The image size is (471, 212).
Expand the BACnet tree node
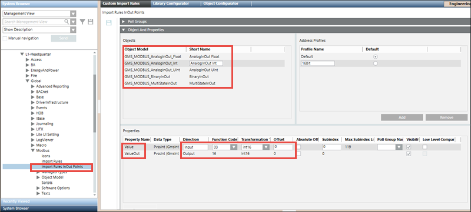33,92
